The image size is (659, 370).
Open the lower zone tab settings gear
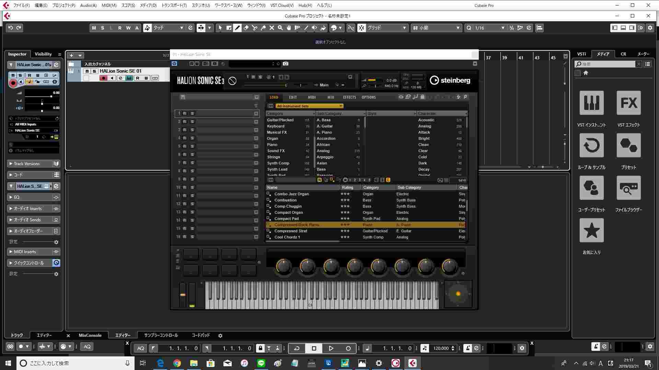point(220,335)
